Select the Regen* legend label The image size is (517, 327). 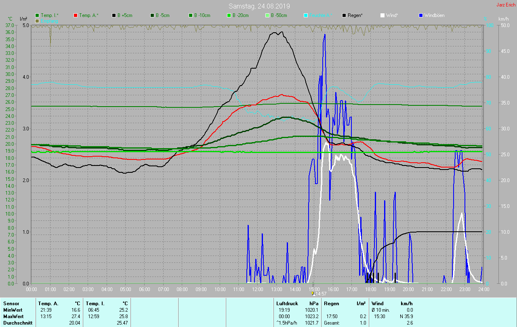click(x=355, y=15)
